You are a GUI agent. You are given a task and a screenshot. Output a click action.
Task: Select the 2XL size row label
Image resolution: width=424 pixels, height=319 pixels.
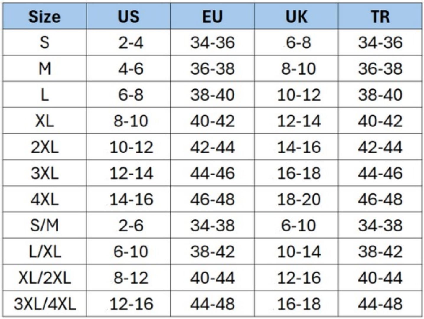[x=45, y=147]
